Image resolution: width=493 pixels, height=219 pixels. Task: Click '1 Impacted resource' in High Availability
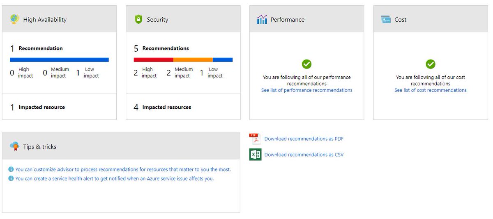37,107
